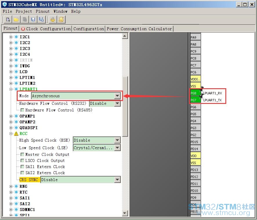Image resolution: width=257 pixels, height=220 pixels.
Task: Click the cube icon next to RTC
Action: 16,192
